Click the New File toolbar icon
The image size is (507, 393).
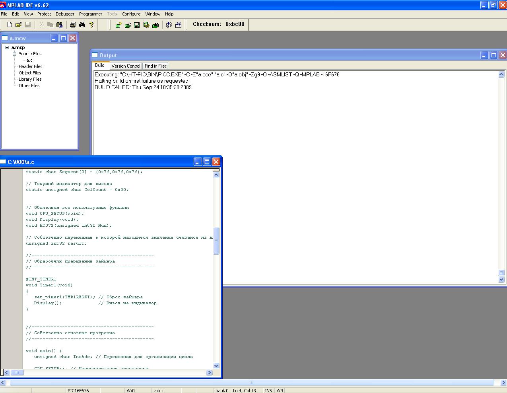pyautogui.click(x=10, y=25)
